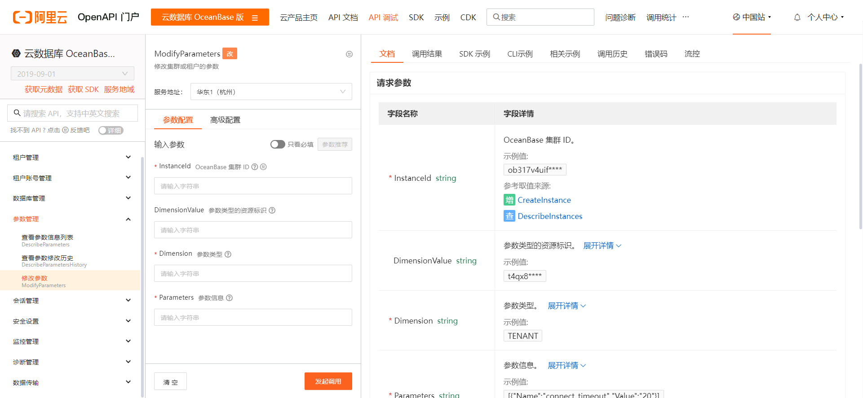
Task: Focus the InstanceId input field
Action: coord(253,186)
